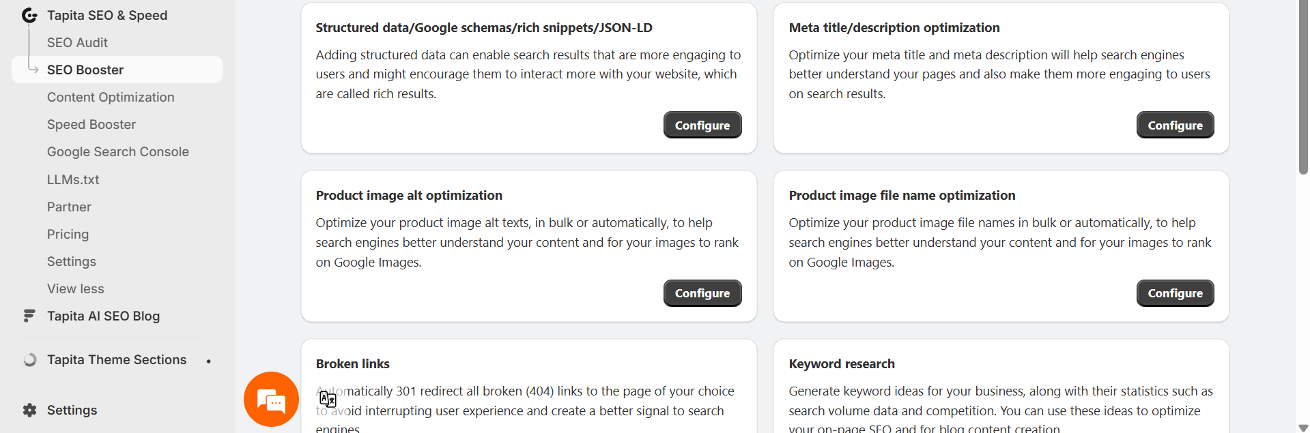Navigate to LLMs.txt

73,179
